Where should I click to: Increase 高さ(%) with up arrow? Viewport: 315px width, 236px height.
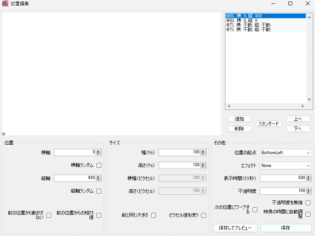pos(203,164)
